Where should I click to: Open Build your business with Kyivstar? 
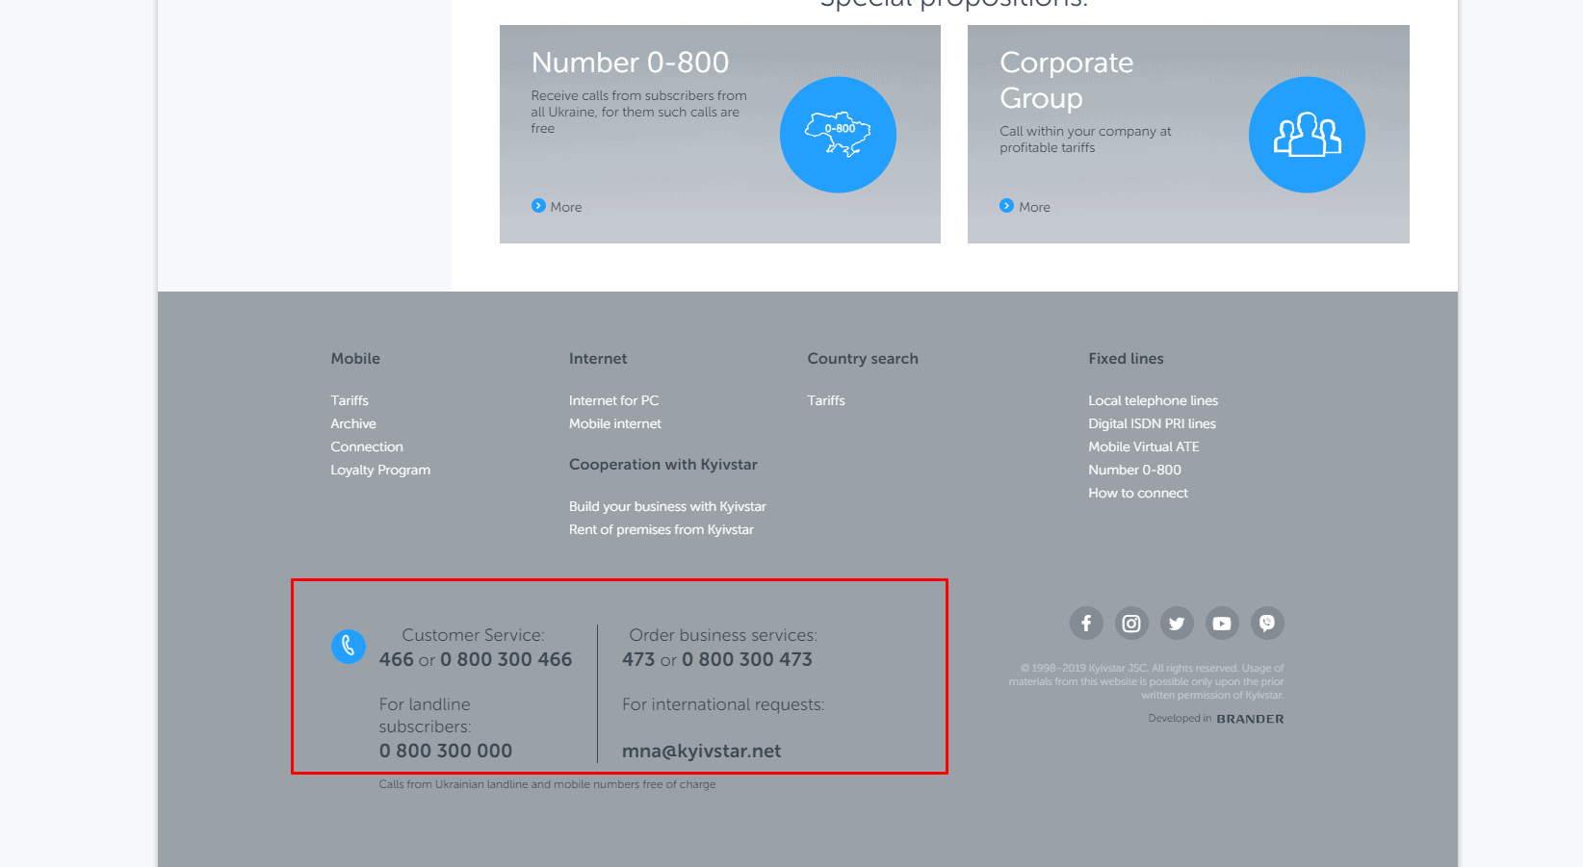tap(667, 506)
